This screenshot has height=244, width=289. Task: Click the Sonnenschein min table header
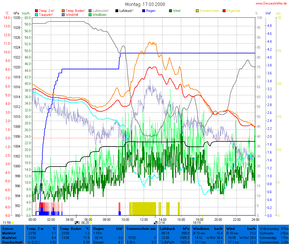pos(141,228)
